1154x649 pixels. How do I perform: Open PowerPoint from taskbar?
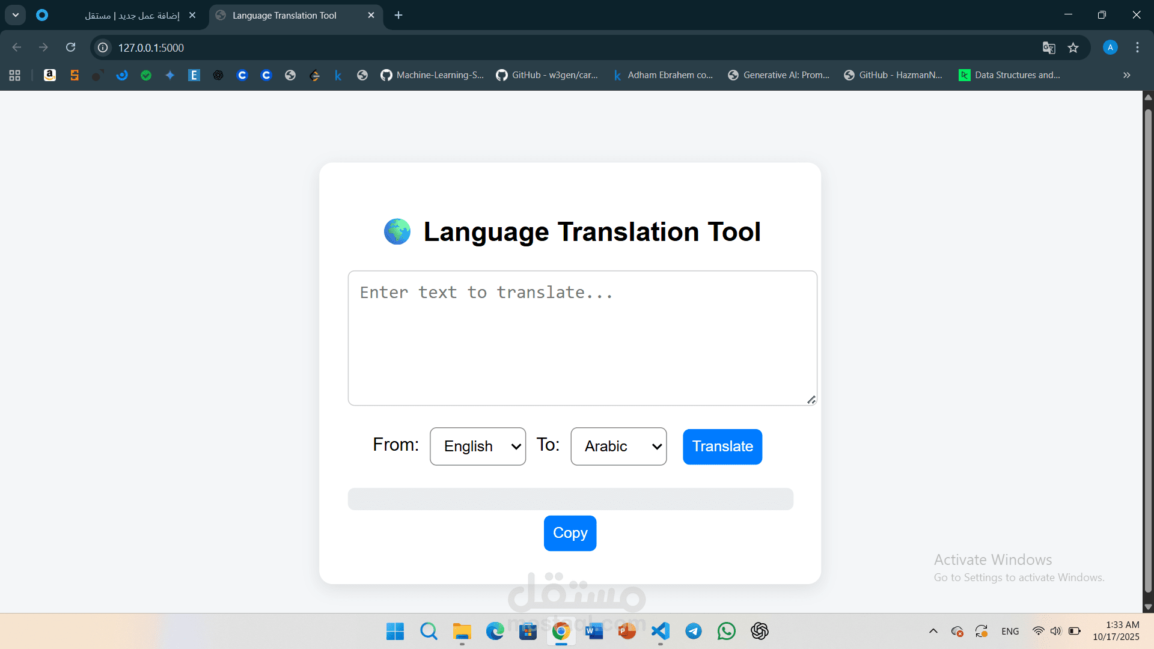(627, 631)
